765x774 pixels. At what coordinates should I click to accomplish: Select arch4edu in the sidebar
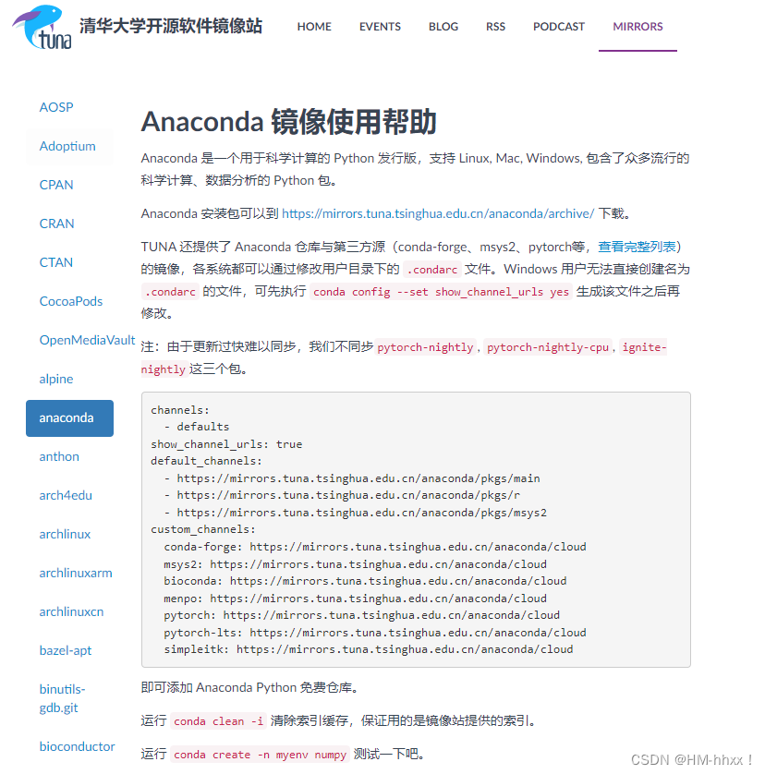coord(66,495)
